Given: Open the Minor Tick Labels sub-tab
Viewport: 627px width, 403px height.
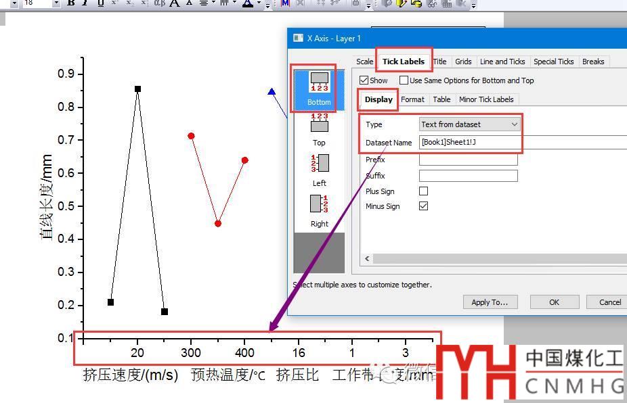Looking at the screenshot, I should (x=486, y=99).
